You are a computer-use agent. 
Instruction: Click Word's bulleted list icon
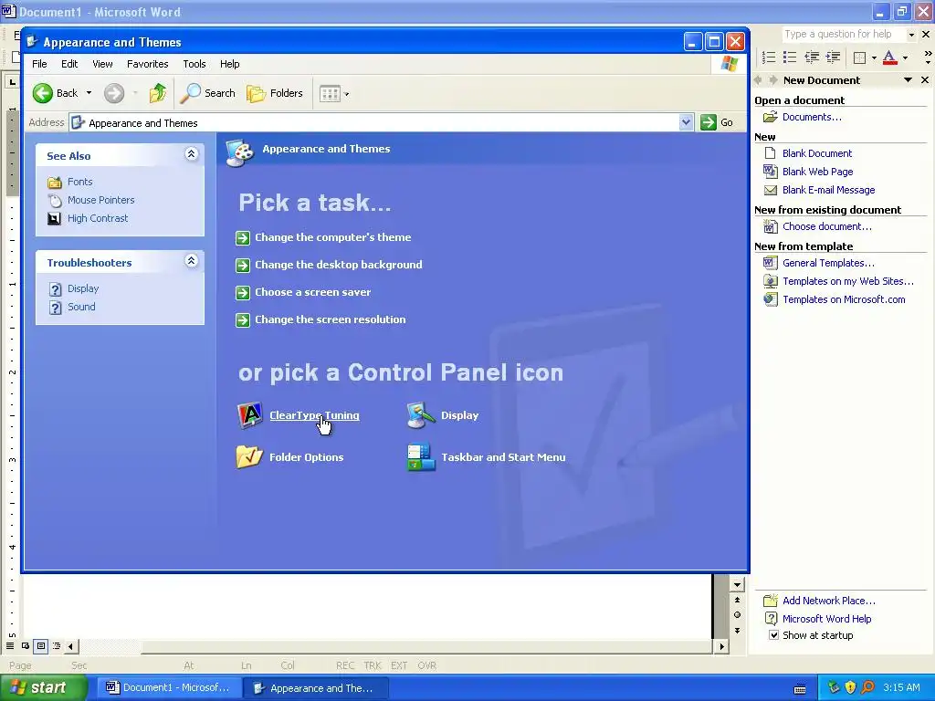pyautogui.click(x=790, y=58)
